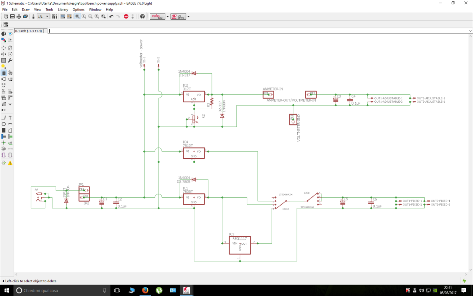Click the red Stop command icon
The image size is (473, 296).
126,16
